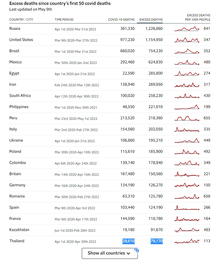Image resolution: width=219 pixels, height=260 pixels.
Task: Click Egypt's excess deaths sparkline
Action: coord(187,73)
